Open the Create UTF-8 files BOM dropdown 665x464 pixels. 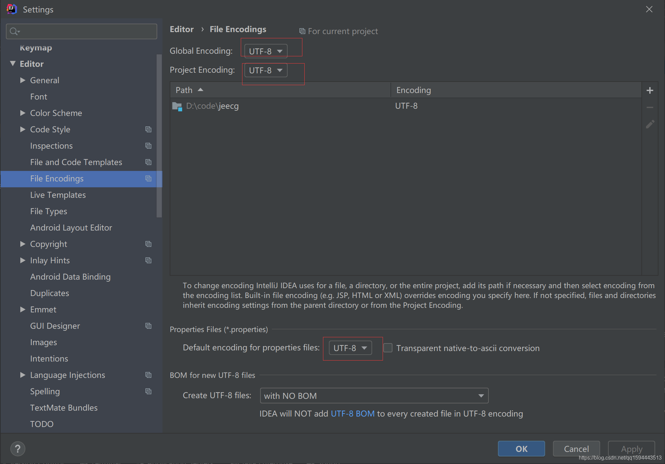pyautogui.click(x=374, y=396)
